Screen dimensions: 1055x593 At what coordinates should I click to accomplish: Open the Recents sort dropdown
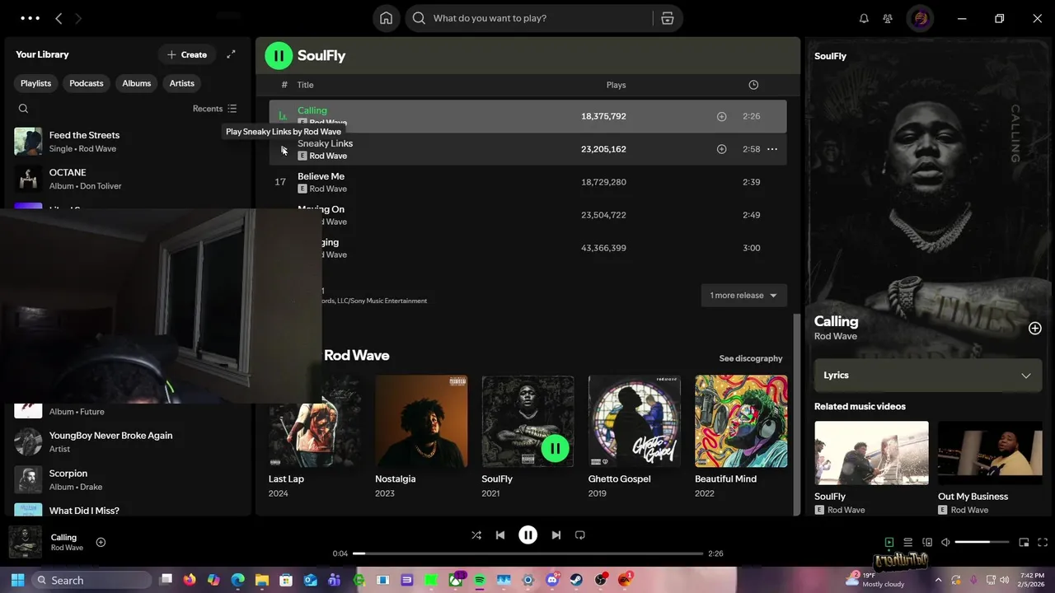pyautogui.click(x=214, y=109)
